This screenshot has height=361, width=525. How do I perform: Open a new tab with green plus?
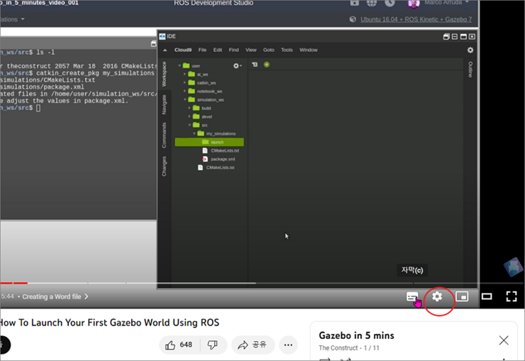click(267, 64)
